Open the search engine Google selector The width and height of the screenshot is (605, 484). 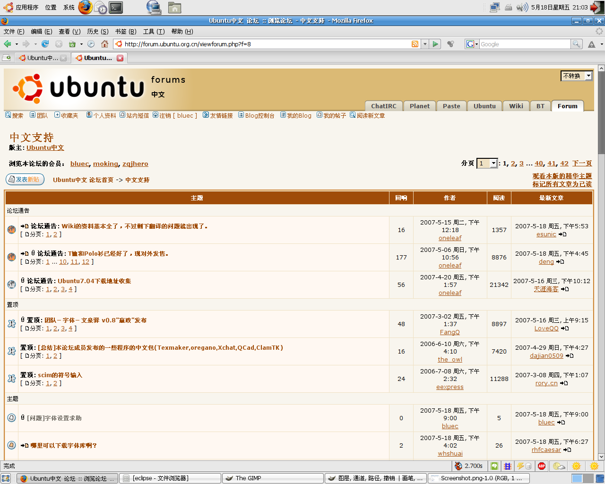(472, 44)
